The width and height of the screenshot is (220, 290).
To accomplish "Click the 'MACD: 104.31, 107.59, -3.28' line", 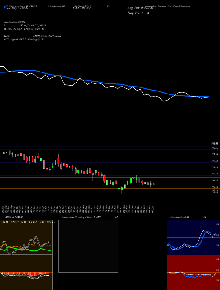I will tap(22, 29).
